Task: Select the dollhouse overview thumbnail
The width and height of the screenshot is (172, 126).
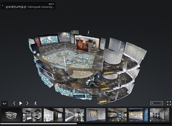Action: tap(11, 115)
